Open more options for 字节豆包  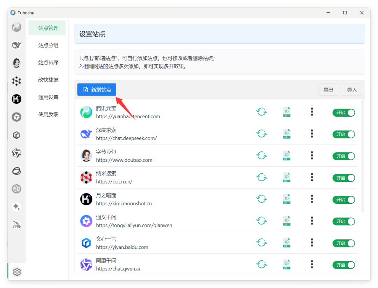312,155
